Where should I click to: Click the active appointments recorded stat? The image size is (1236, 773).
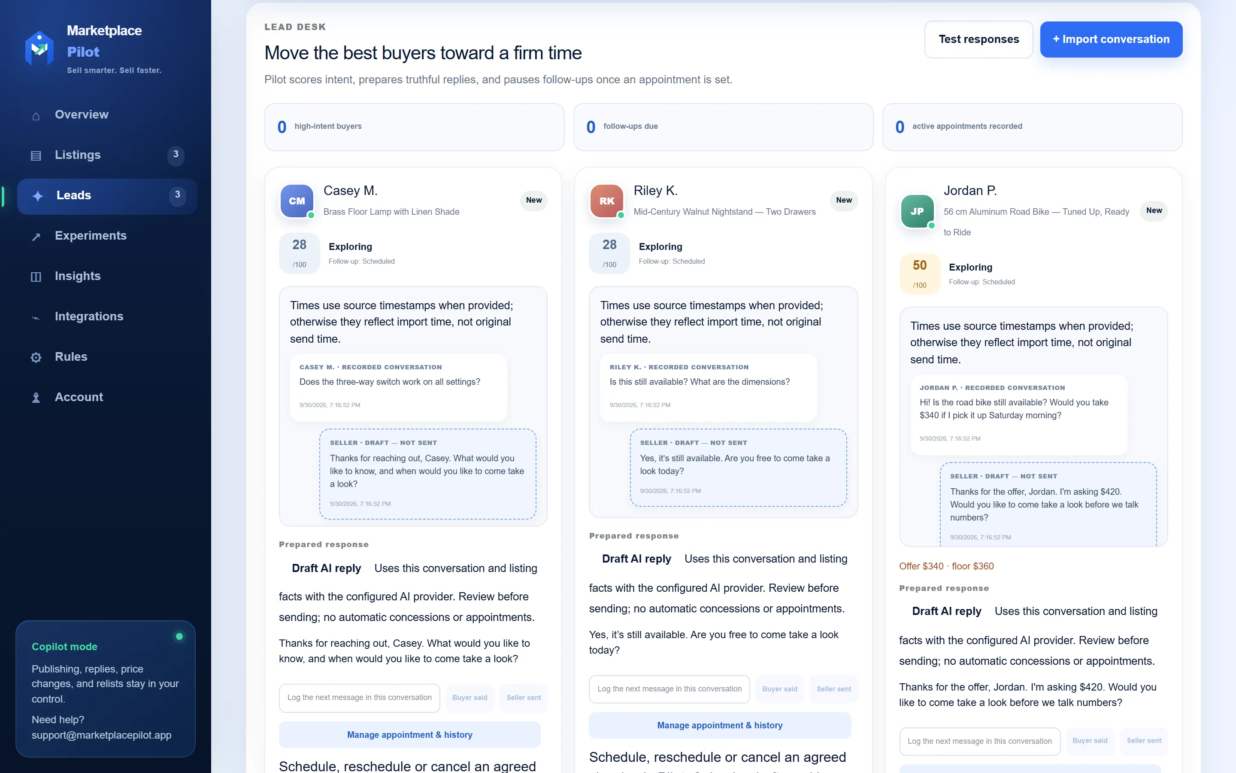point(1032,127)
